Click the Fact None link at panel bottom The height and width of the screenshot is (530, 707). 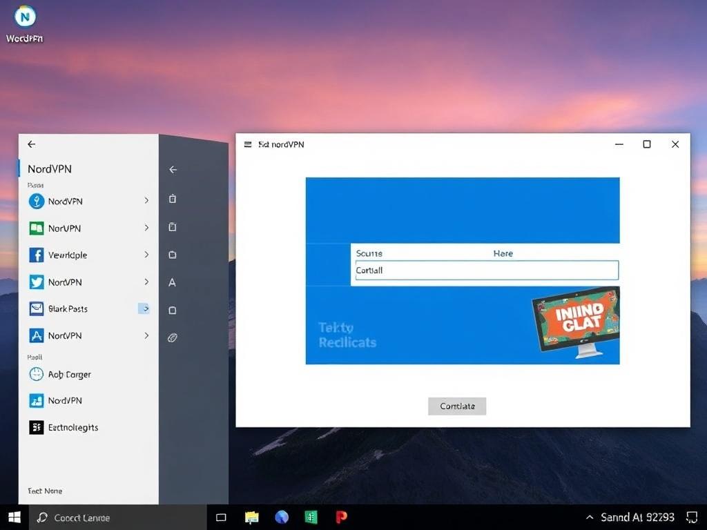click(x=45, y=491)
